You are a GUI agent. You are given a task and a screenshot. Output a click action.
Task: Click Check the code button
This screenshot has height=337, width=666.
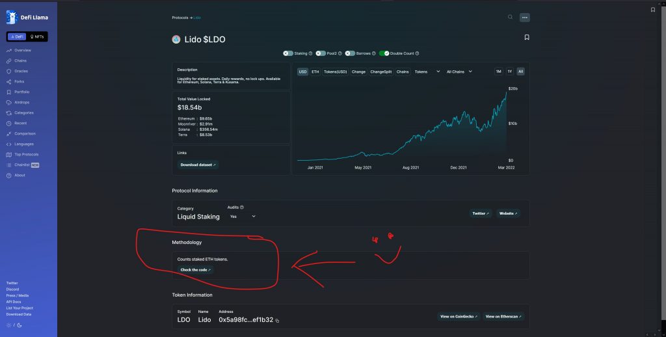click(x=195, y=270)
